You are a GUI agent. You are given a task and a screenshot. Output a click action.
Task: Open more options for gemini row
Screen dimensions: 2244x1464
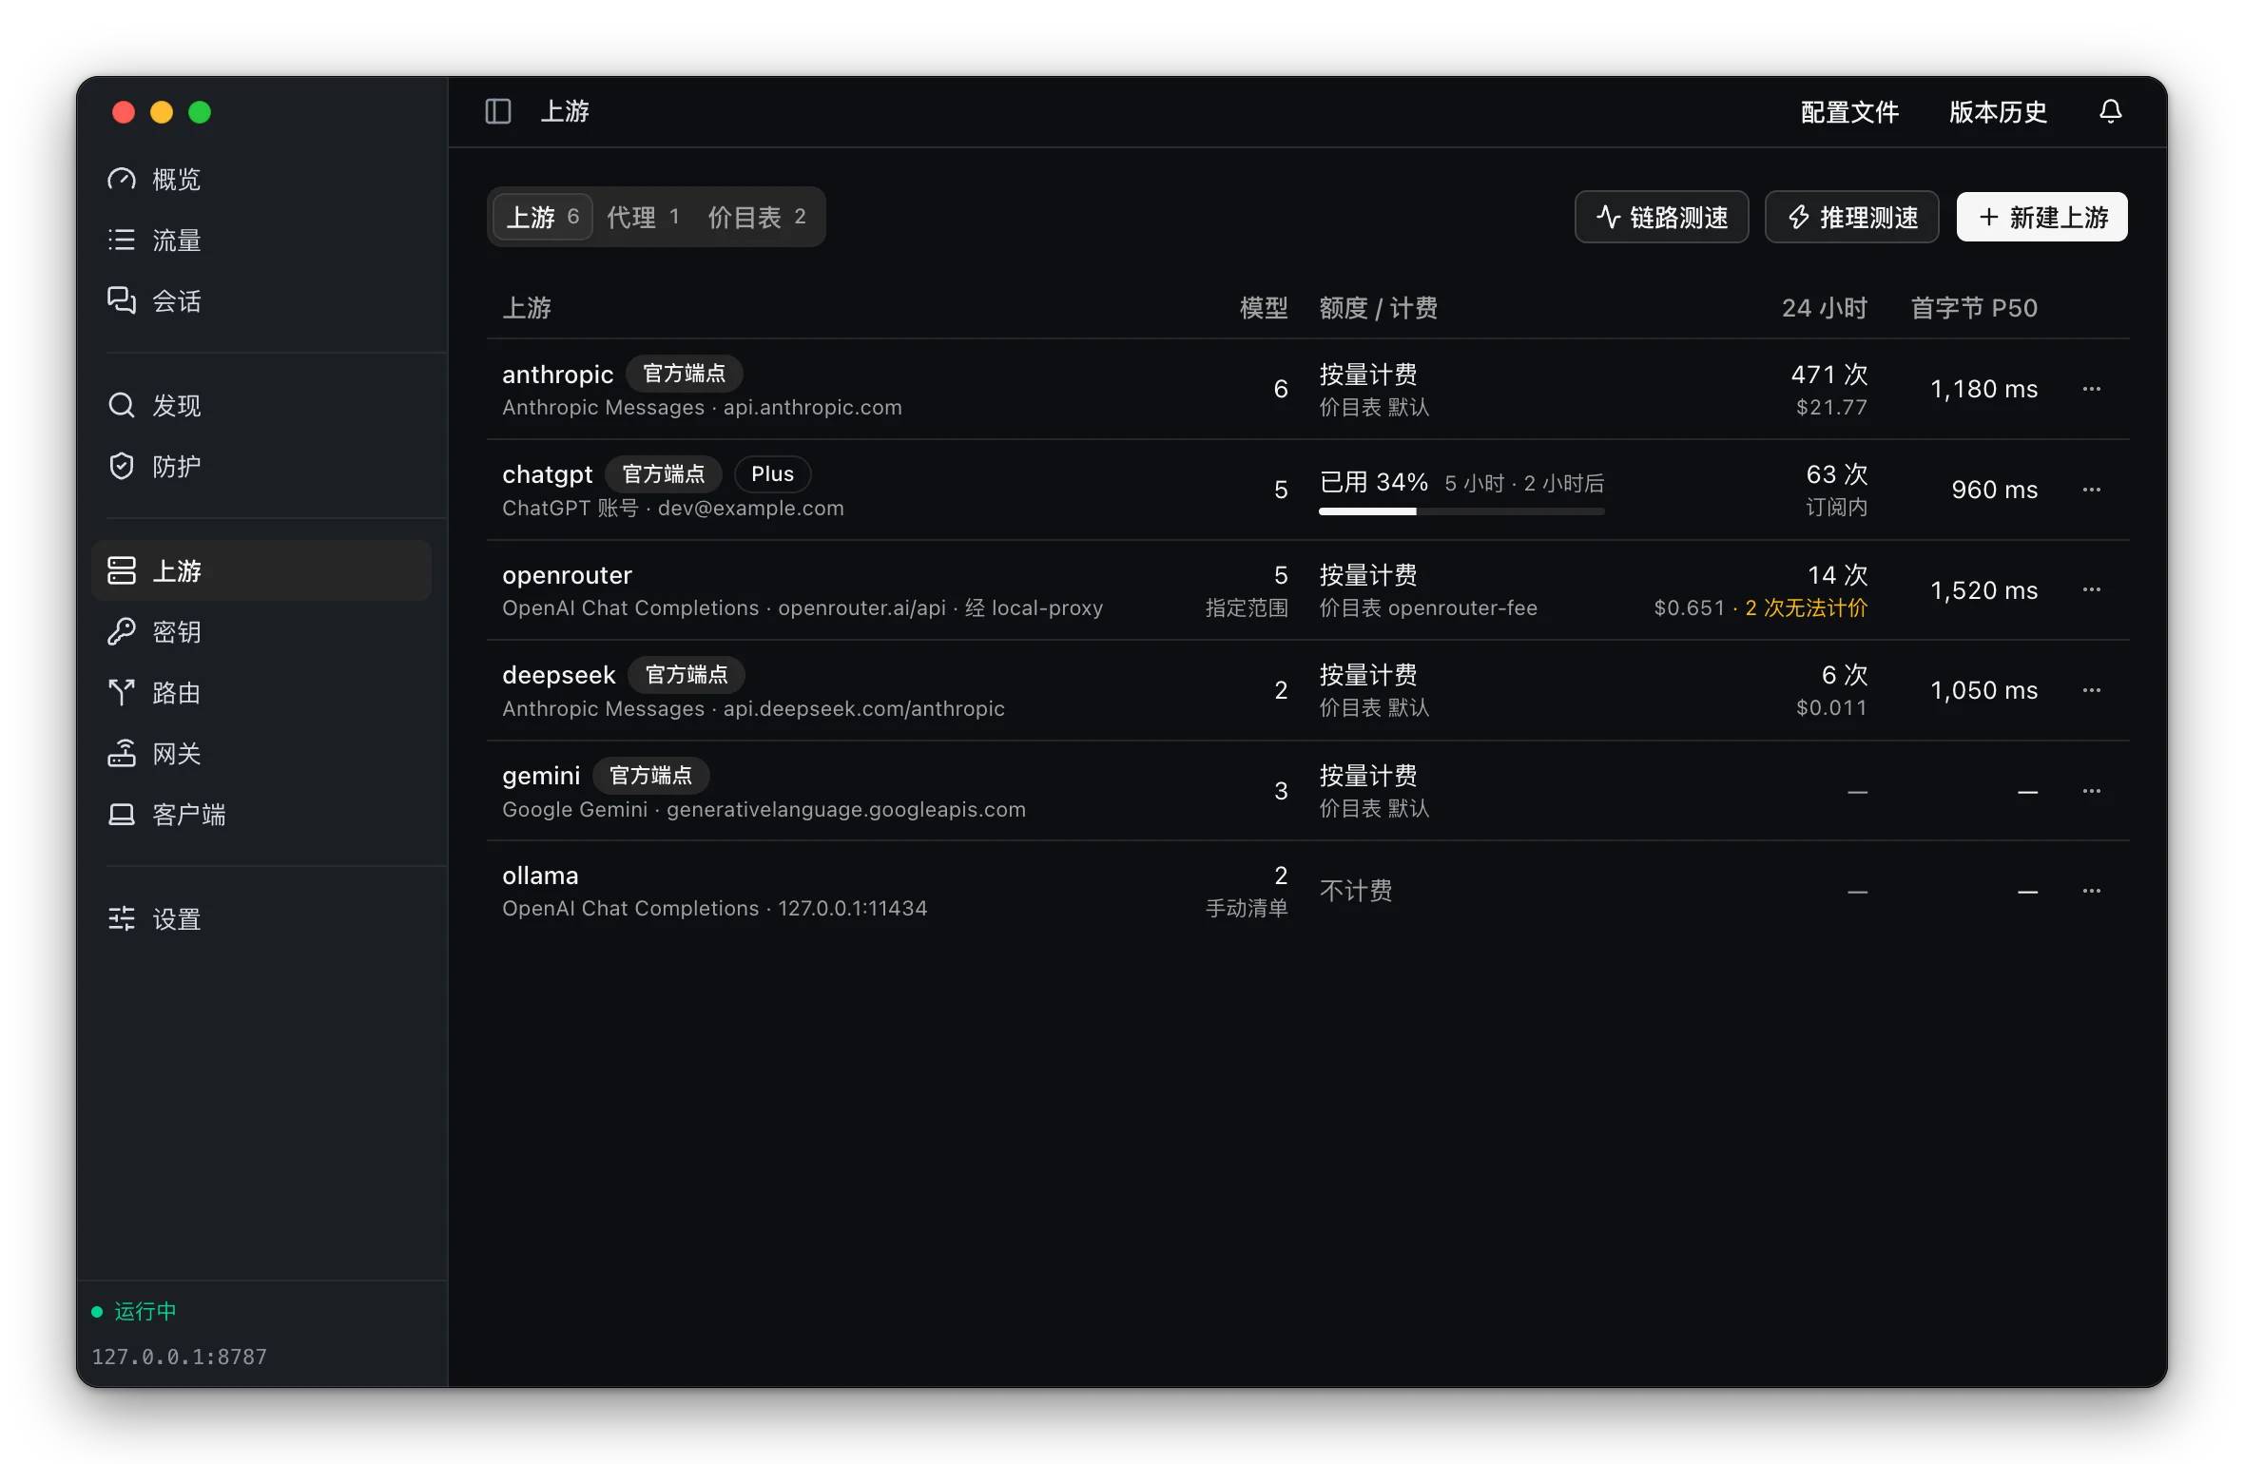tap(2091, 791)
